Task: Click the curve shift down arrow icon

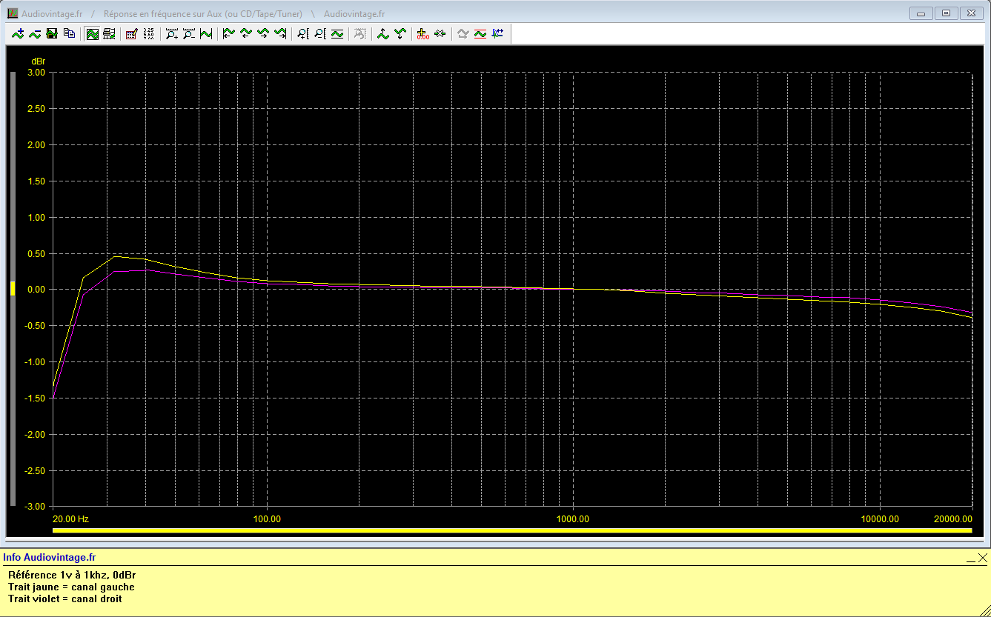Action: (x=400, y=33)
